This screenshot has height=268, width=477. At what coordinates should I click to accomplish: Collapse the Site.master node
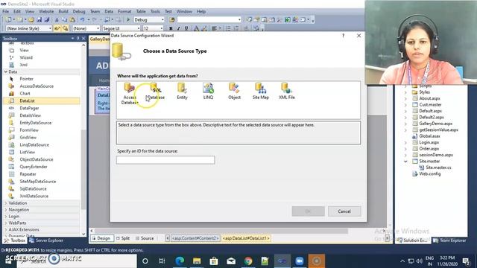(405, 162)
